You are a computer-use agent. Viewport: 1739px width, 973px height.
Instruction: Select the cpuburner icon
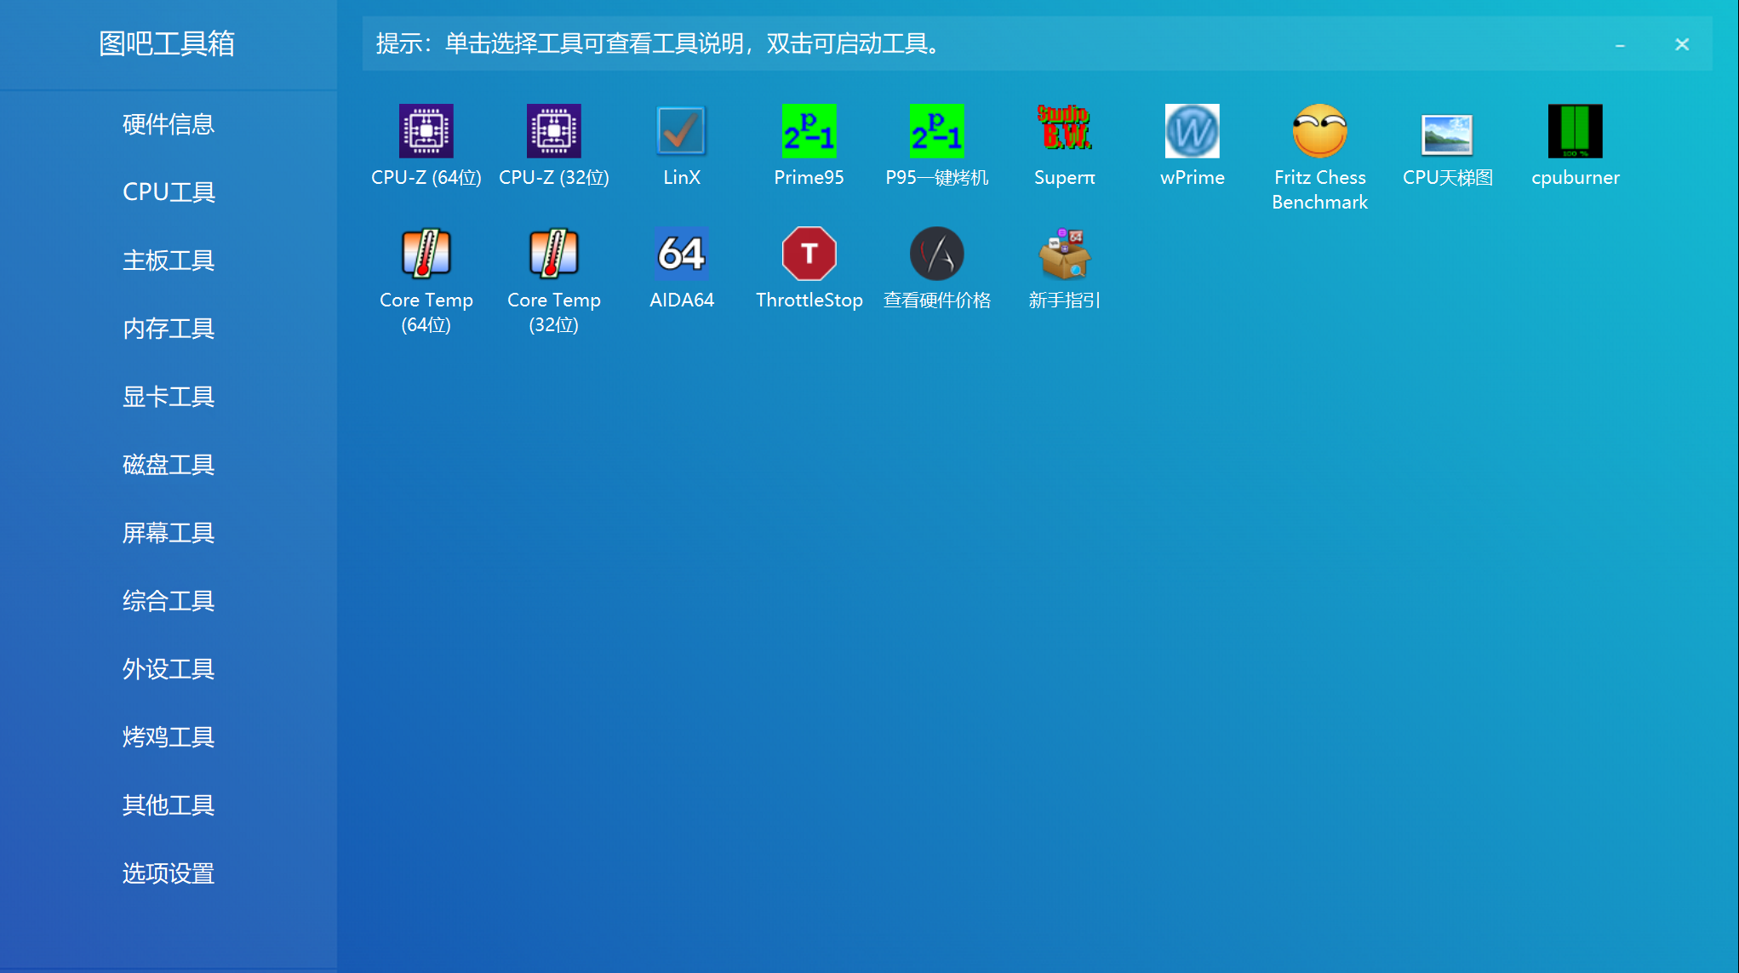pos(1575,131)
